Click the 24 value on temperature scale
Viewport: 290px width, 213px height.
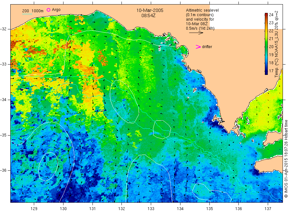pyautogui.click(x=271, y=15)
